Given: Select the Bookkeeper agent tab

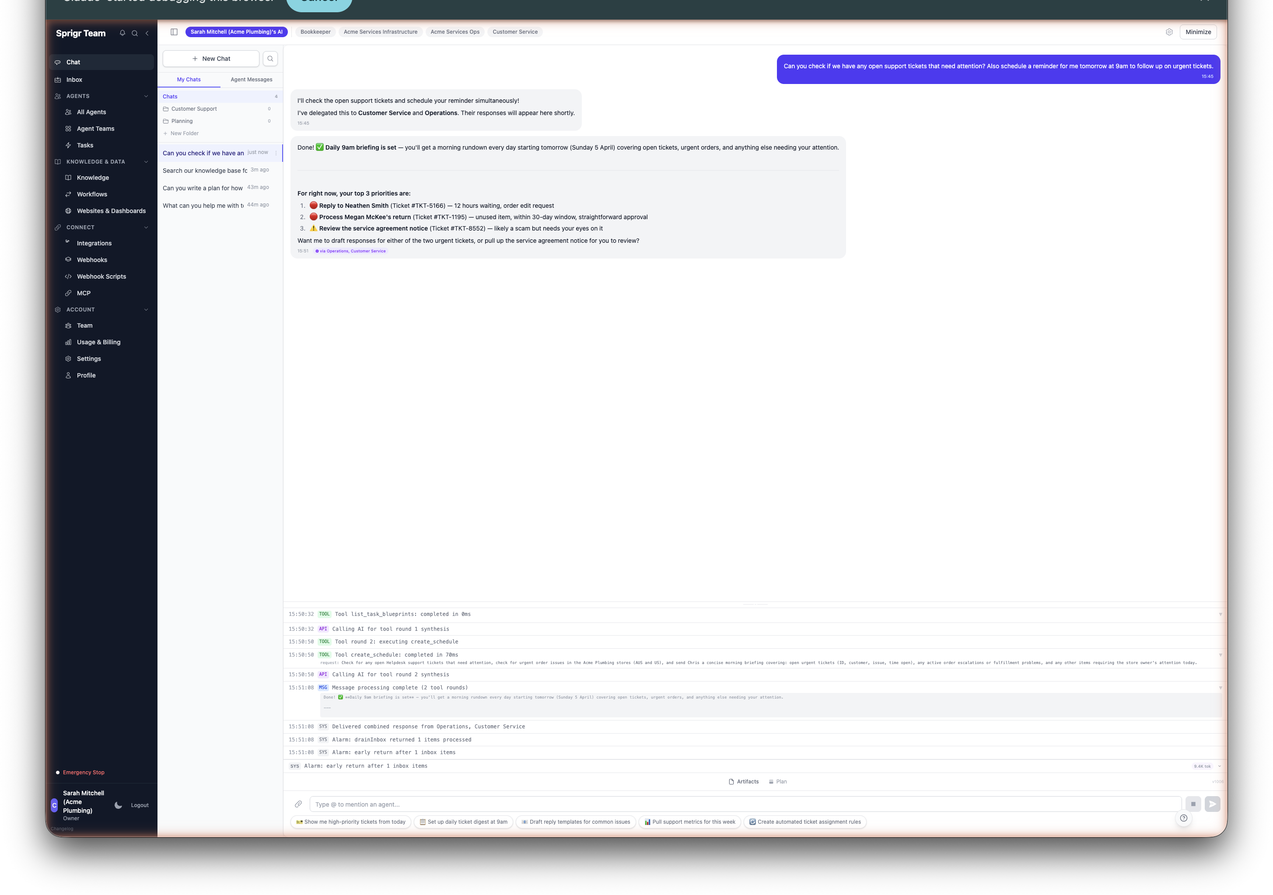Looking at the screenshot, I should point(315,31).
